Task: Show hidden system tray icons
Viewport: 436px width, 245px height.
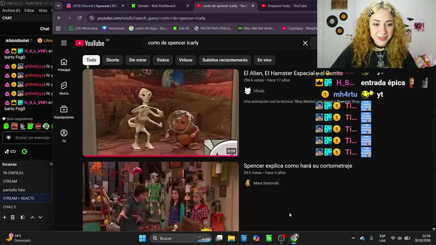Action: (x=353, y=238)
